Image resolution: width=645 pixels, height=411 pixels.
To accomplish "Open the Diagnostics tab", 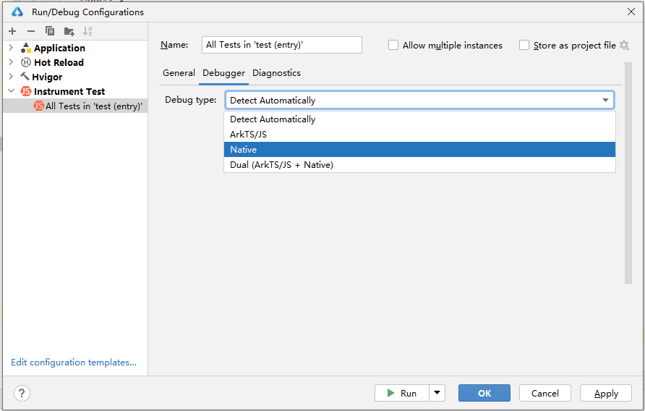I will coord(276,73).
